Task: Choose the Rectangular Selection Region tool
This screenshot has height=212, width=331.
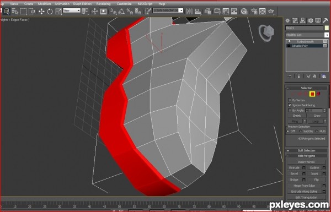Action: (x=23, y=11)
